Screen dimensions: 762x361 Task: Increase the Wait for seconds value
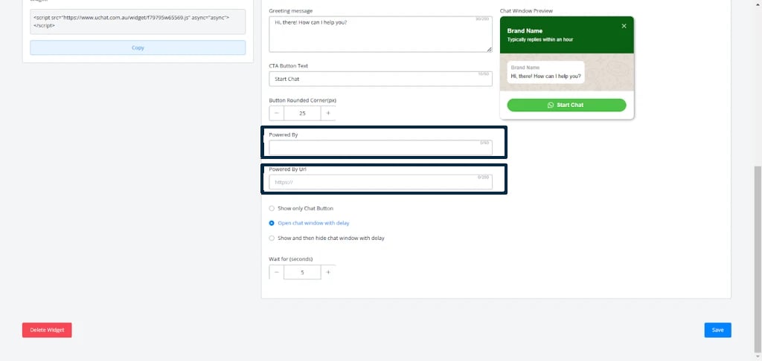pyautogui.click(x=328, y=272)
